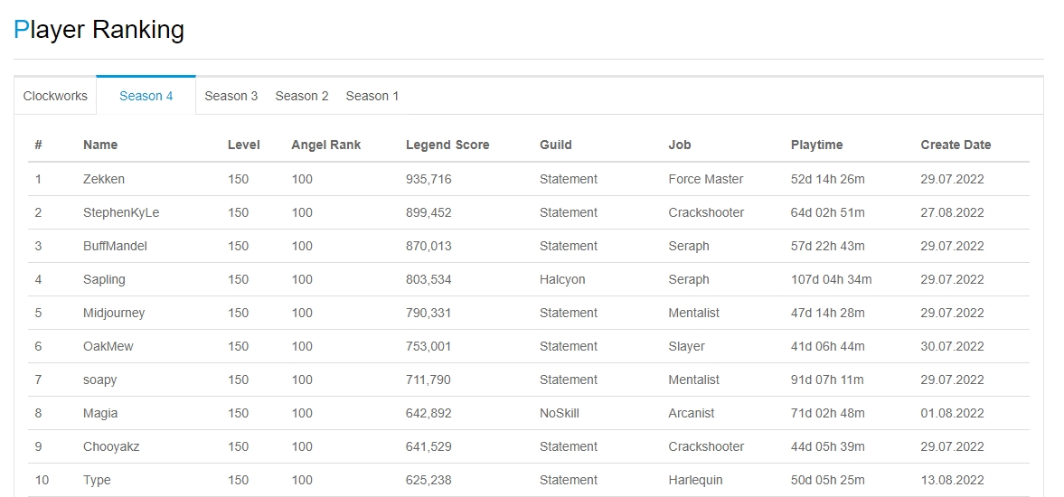Select player name StephenKyLe
The height and width of the screenshot is (497, 1064).
point(121,212)
